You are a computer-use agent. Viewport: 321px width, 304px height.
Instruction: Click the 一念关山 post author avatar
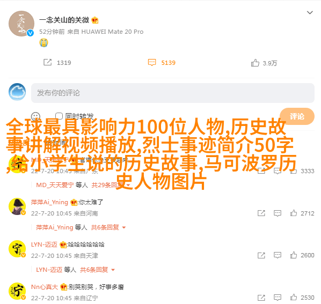point(21,24)
